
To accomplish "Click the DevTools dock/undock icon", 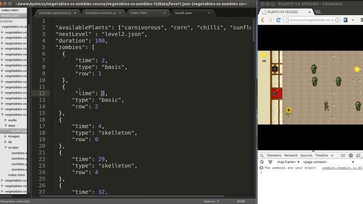I will tap(358, 155).
